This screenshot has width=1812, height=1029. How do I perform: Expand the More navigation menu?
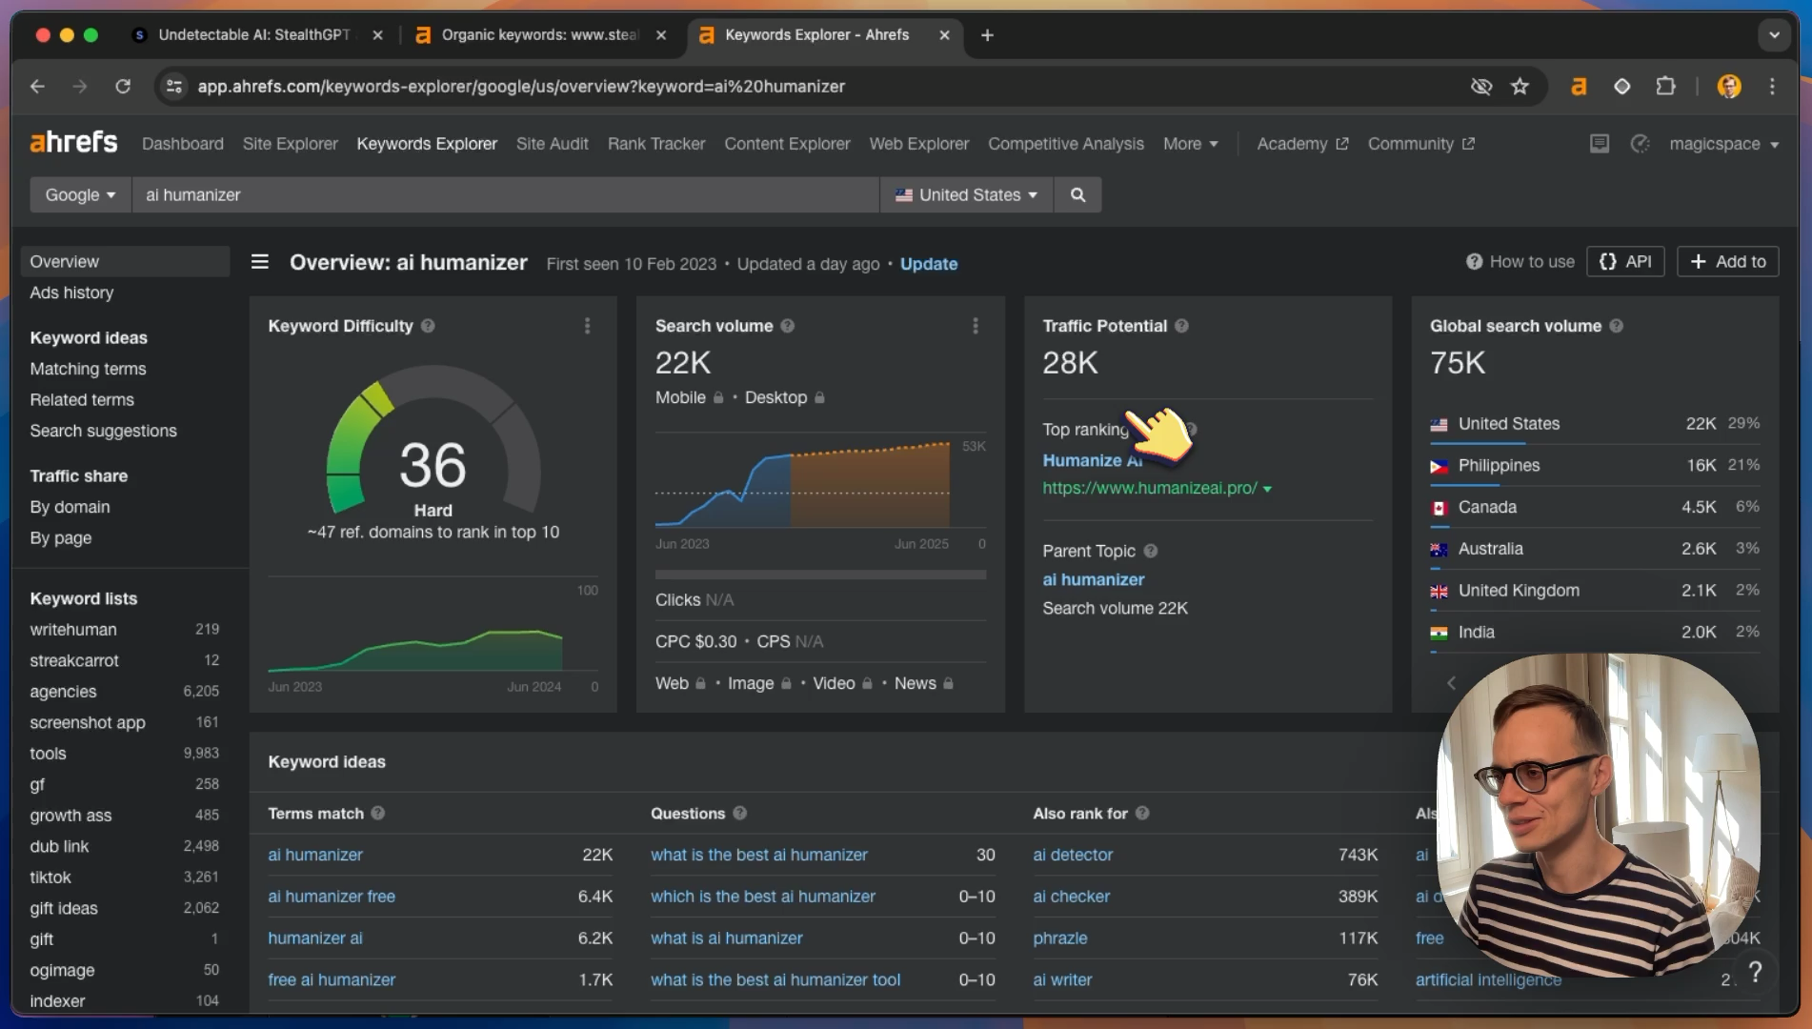(1190, 144)
